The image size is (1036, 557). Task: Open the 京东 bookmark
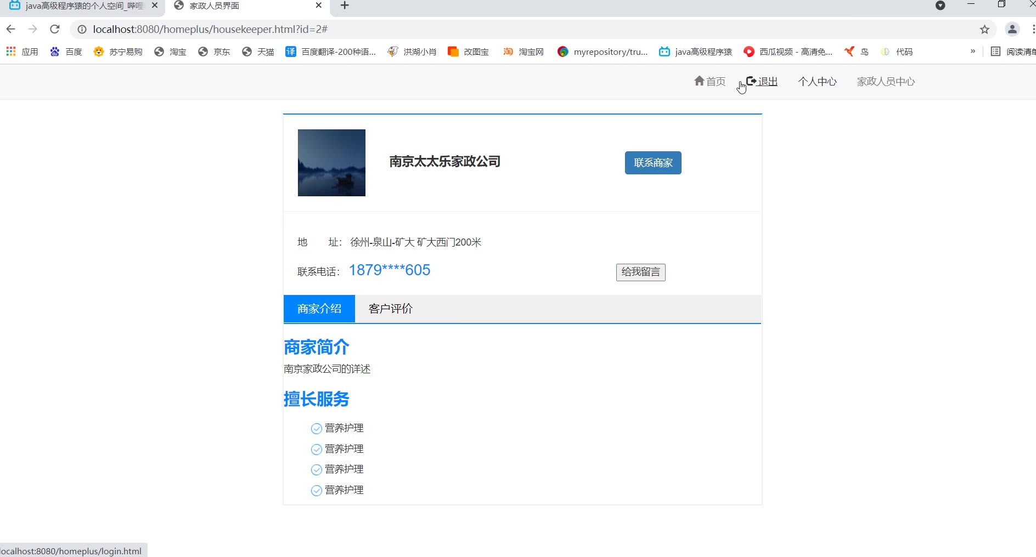pos(214,52)
